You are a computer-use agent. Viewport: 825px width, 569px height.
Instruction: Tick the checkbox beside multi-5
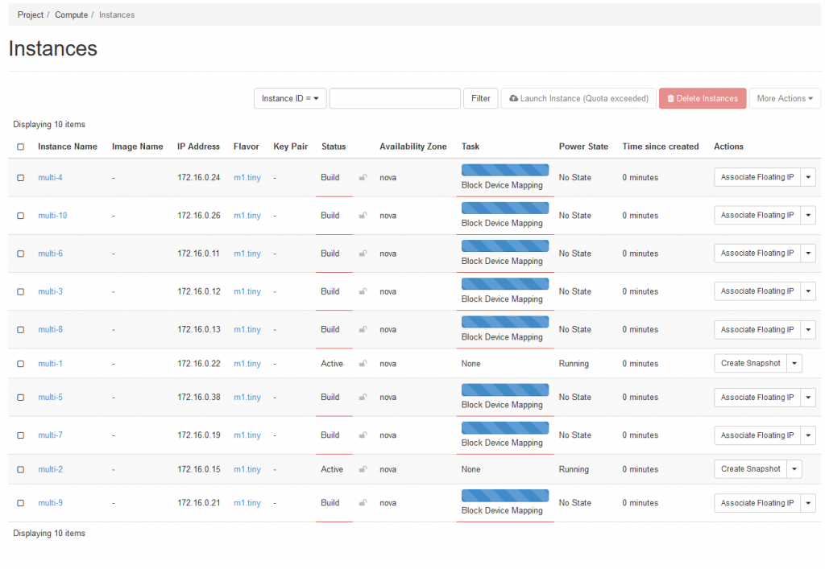pyautogui.click(x=20, y=398)
